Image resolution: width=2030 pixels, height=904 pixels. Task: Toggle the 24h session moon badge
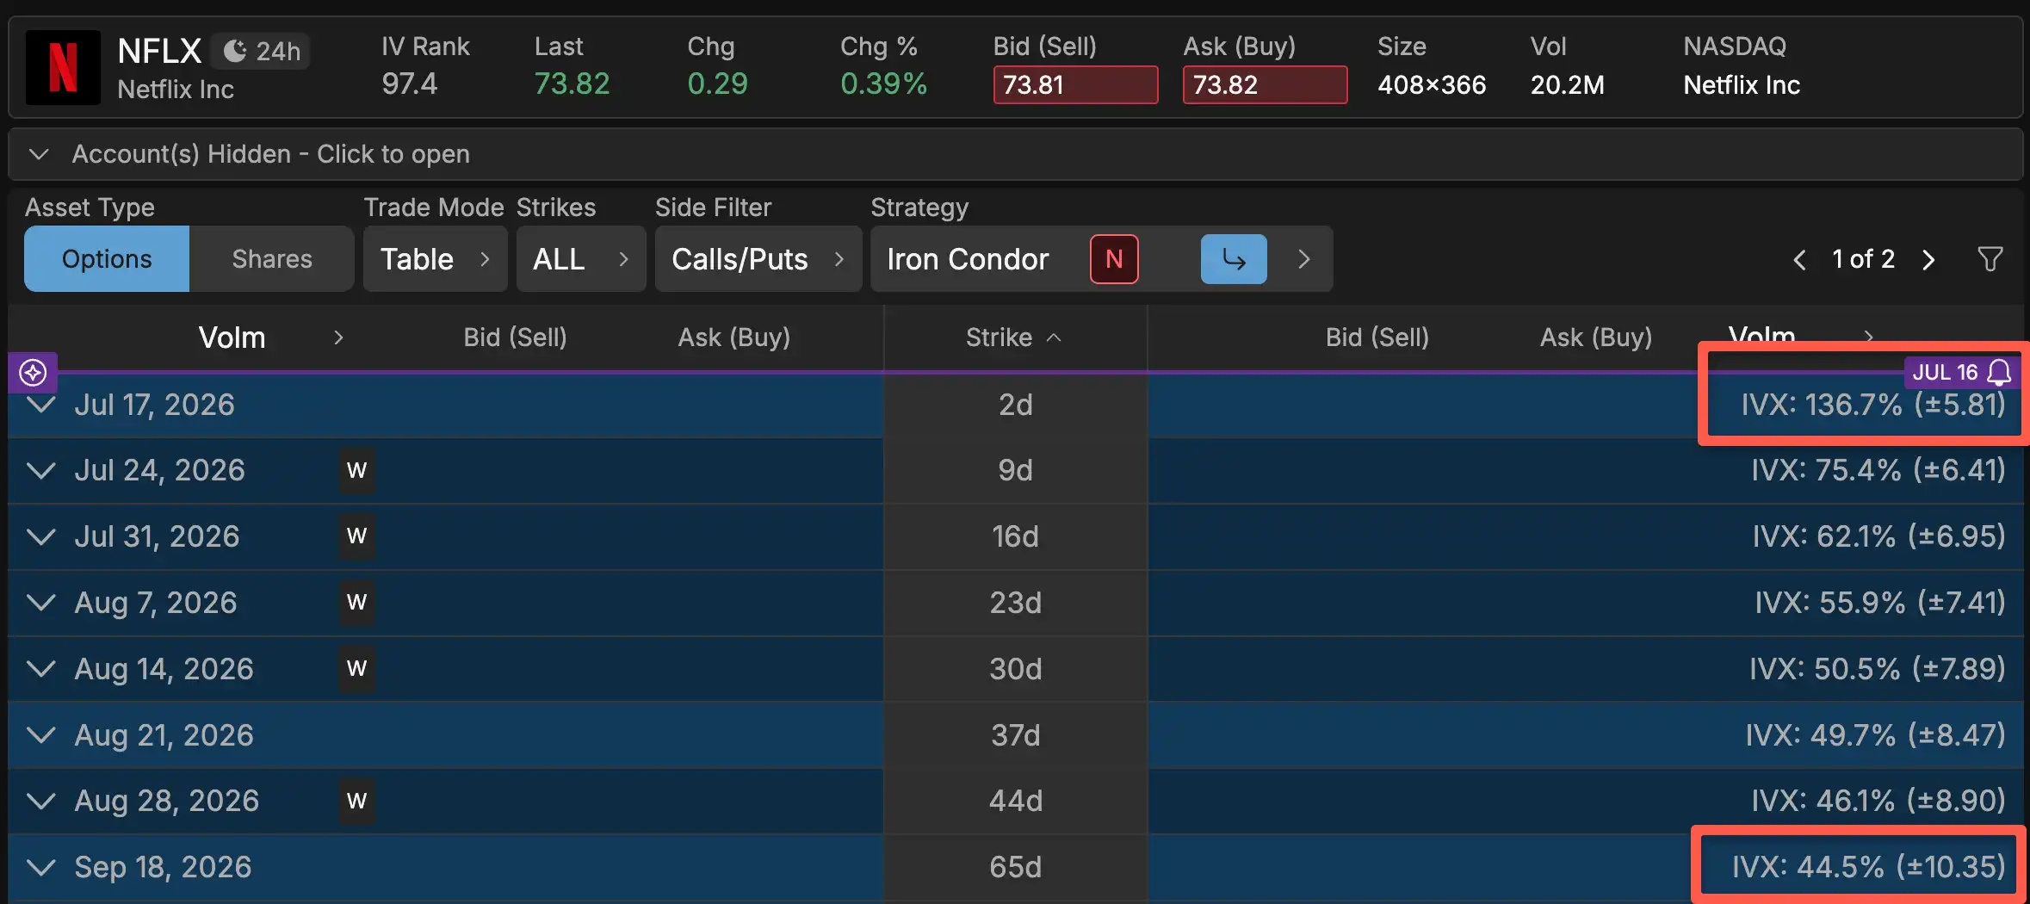tap(261, 52)
